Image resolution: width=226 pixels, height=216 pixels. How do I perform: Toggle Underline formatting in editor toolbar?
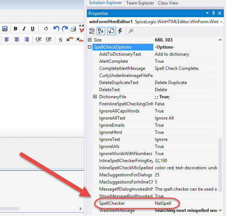32,29
